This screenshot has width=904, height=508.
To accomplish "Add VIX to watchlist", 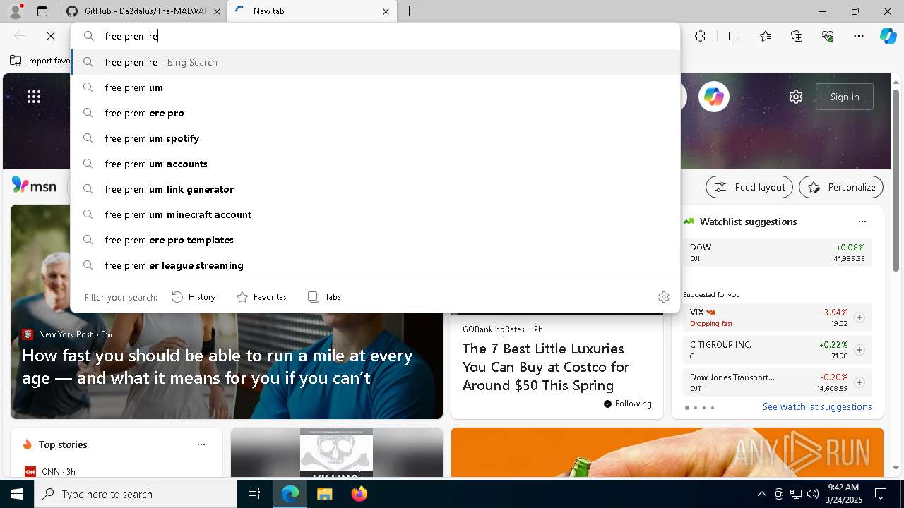I will click(x=859, y=317).
